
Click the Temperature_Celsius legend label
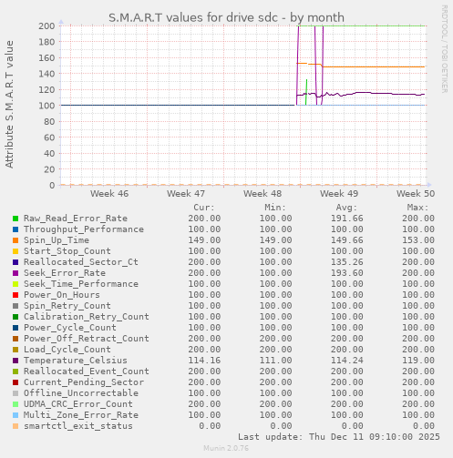coord(76,361)
